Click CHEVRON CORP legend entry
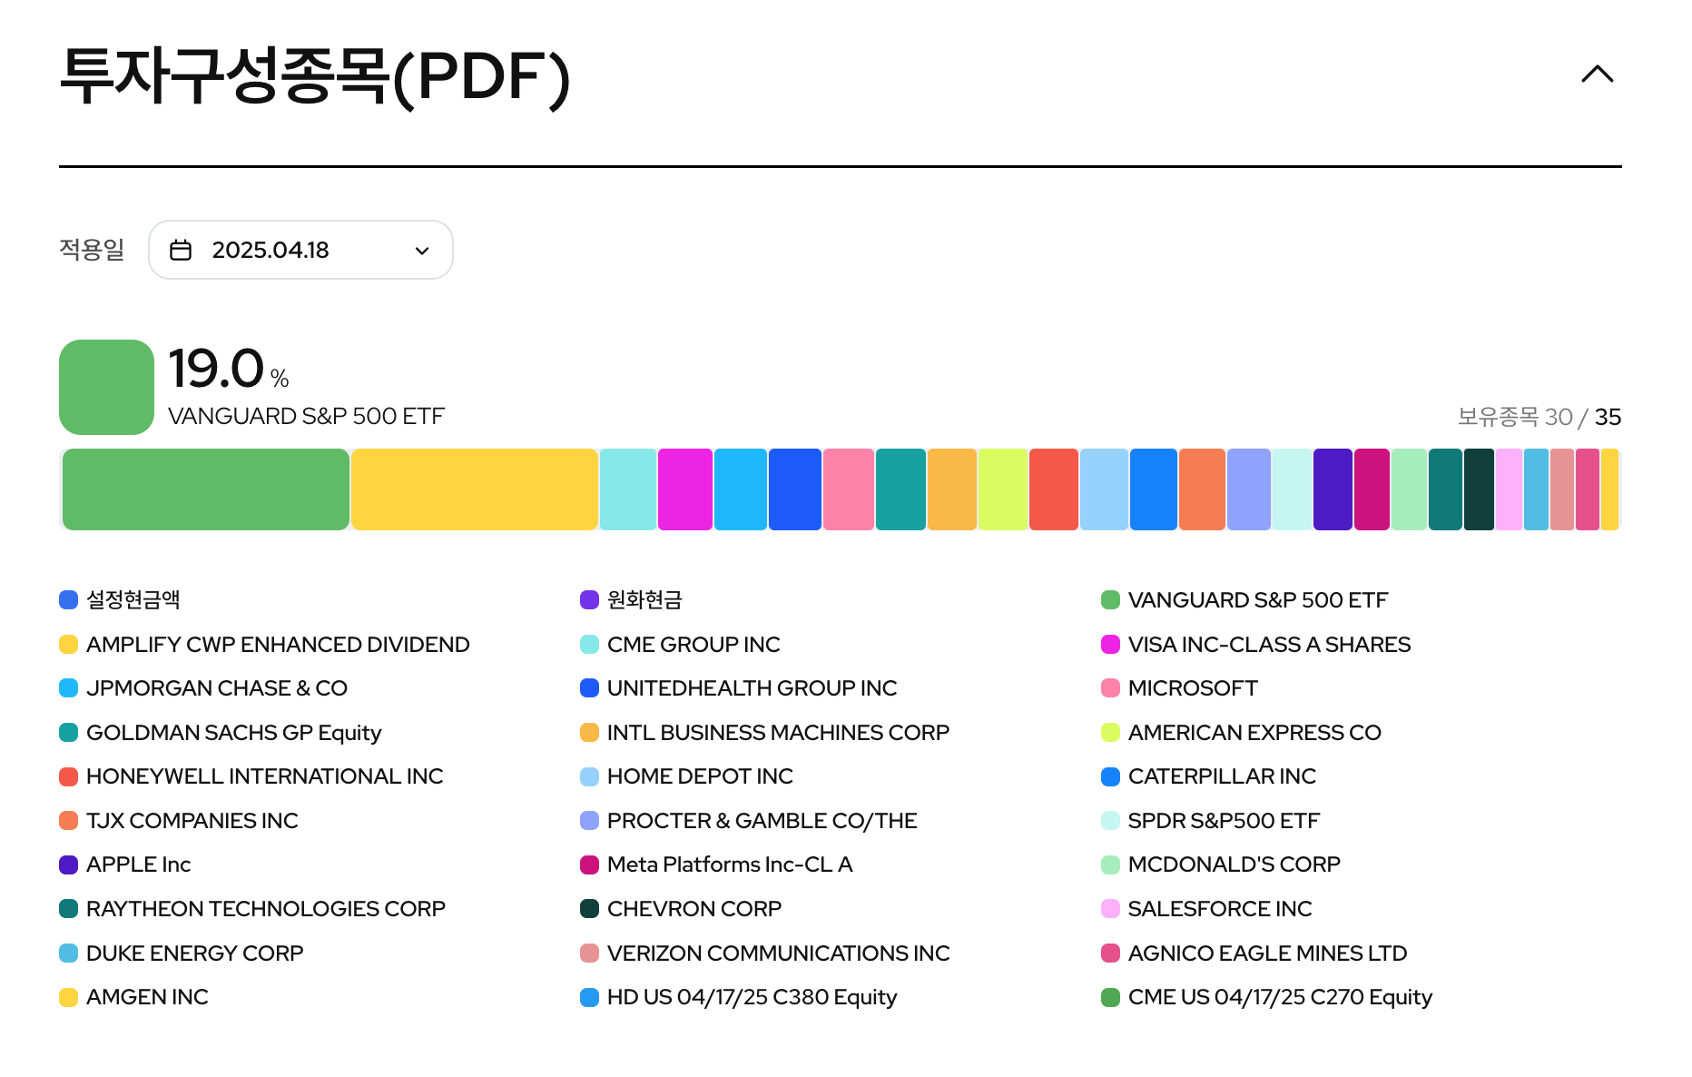The image size is (1692, 1077). point(681,909)
